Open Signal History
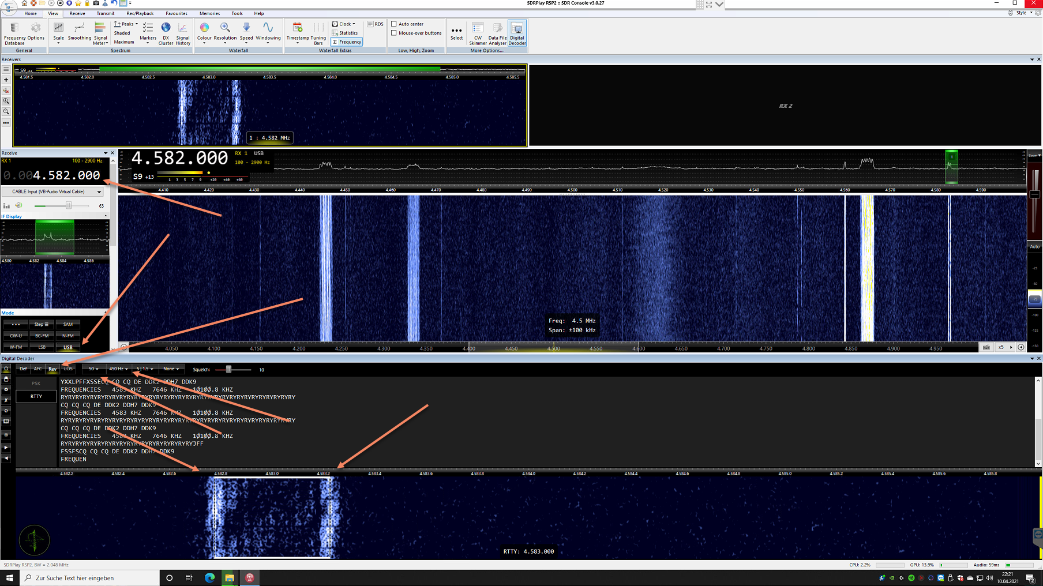 click(x=183, y=33)
